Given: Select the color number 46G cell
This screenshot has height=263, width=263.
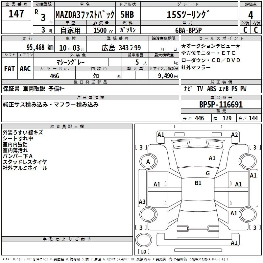Looking at the screenshot, I should (55, 76).
